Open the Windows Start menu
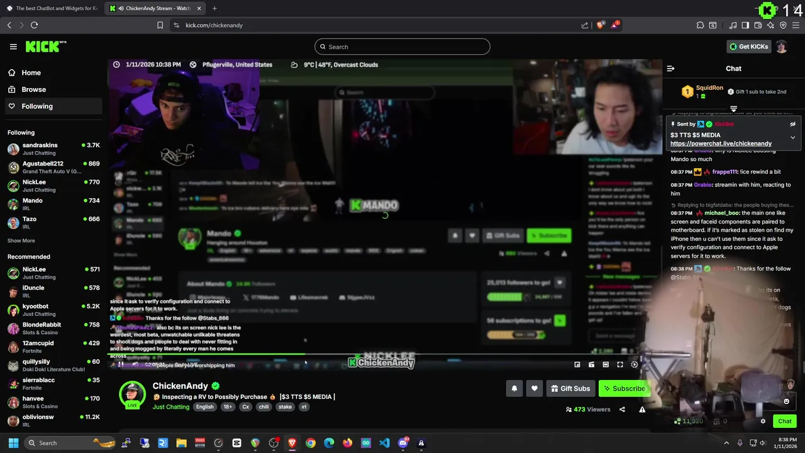 tap(13, 443)
